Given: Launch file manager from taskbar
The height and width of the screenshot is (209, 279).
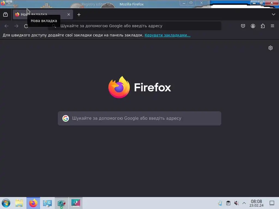Looking at the screenshot, I should (x=19, y=203).
